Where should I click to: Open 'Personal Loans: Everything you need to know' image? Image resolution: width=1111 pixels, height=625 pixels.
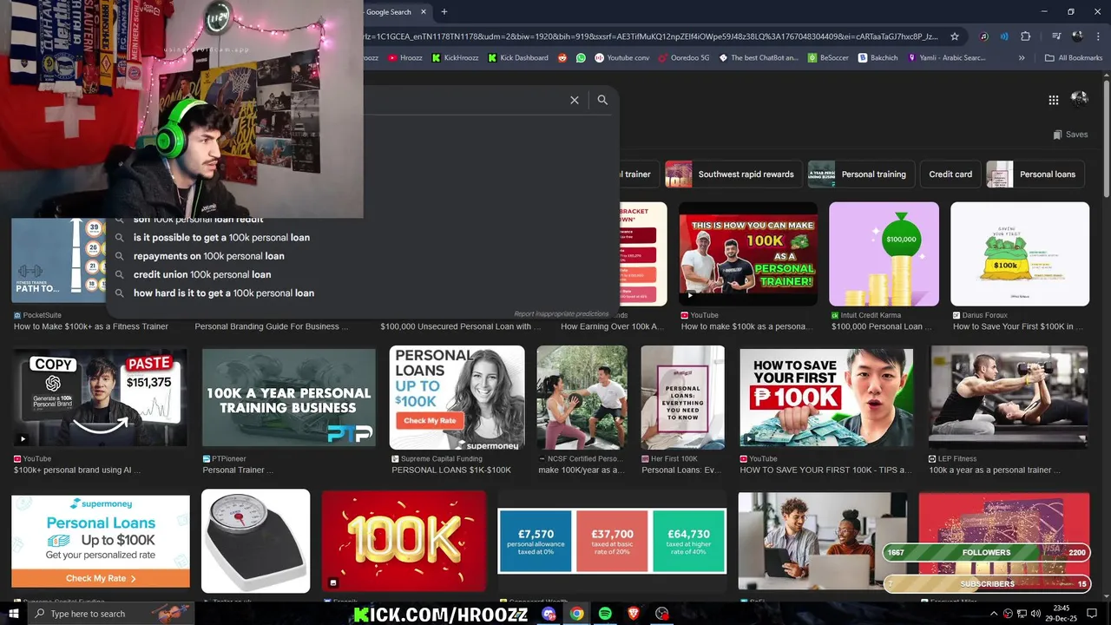682,398
